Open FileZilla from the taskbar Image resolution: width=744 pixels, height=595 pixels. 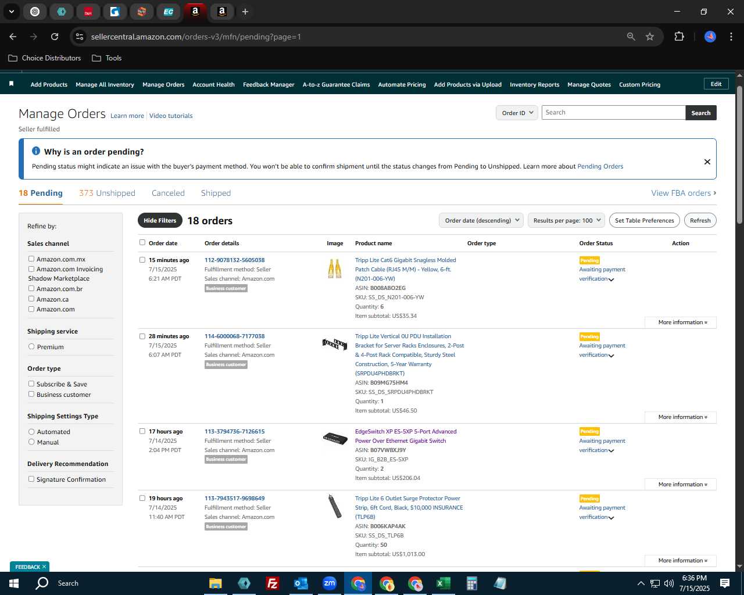(x=272, y=583)
